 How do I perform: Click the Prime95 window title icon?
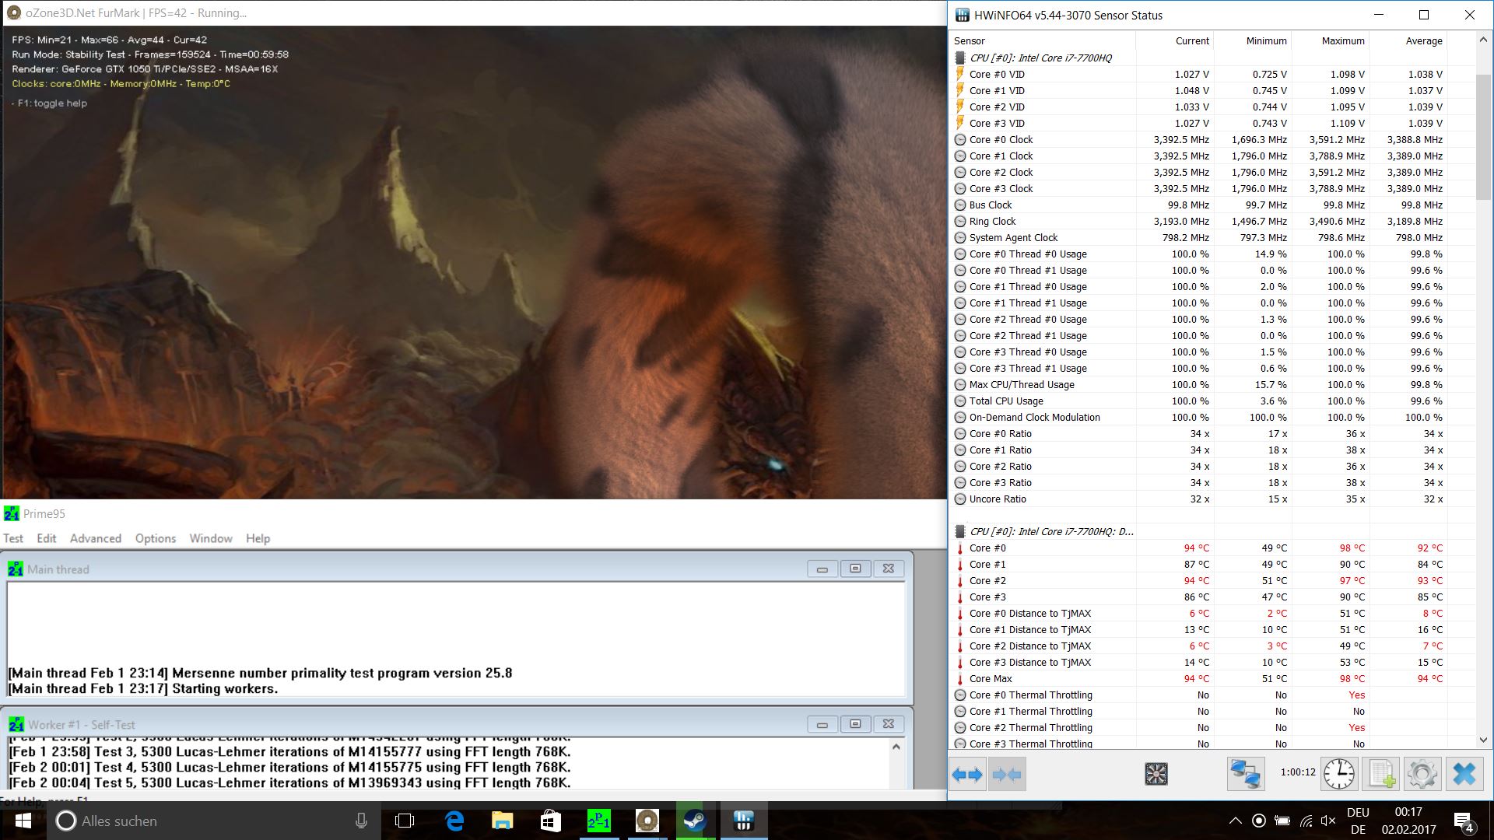pyautogui.click(x=12, y=513)
